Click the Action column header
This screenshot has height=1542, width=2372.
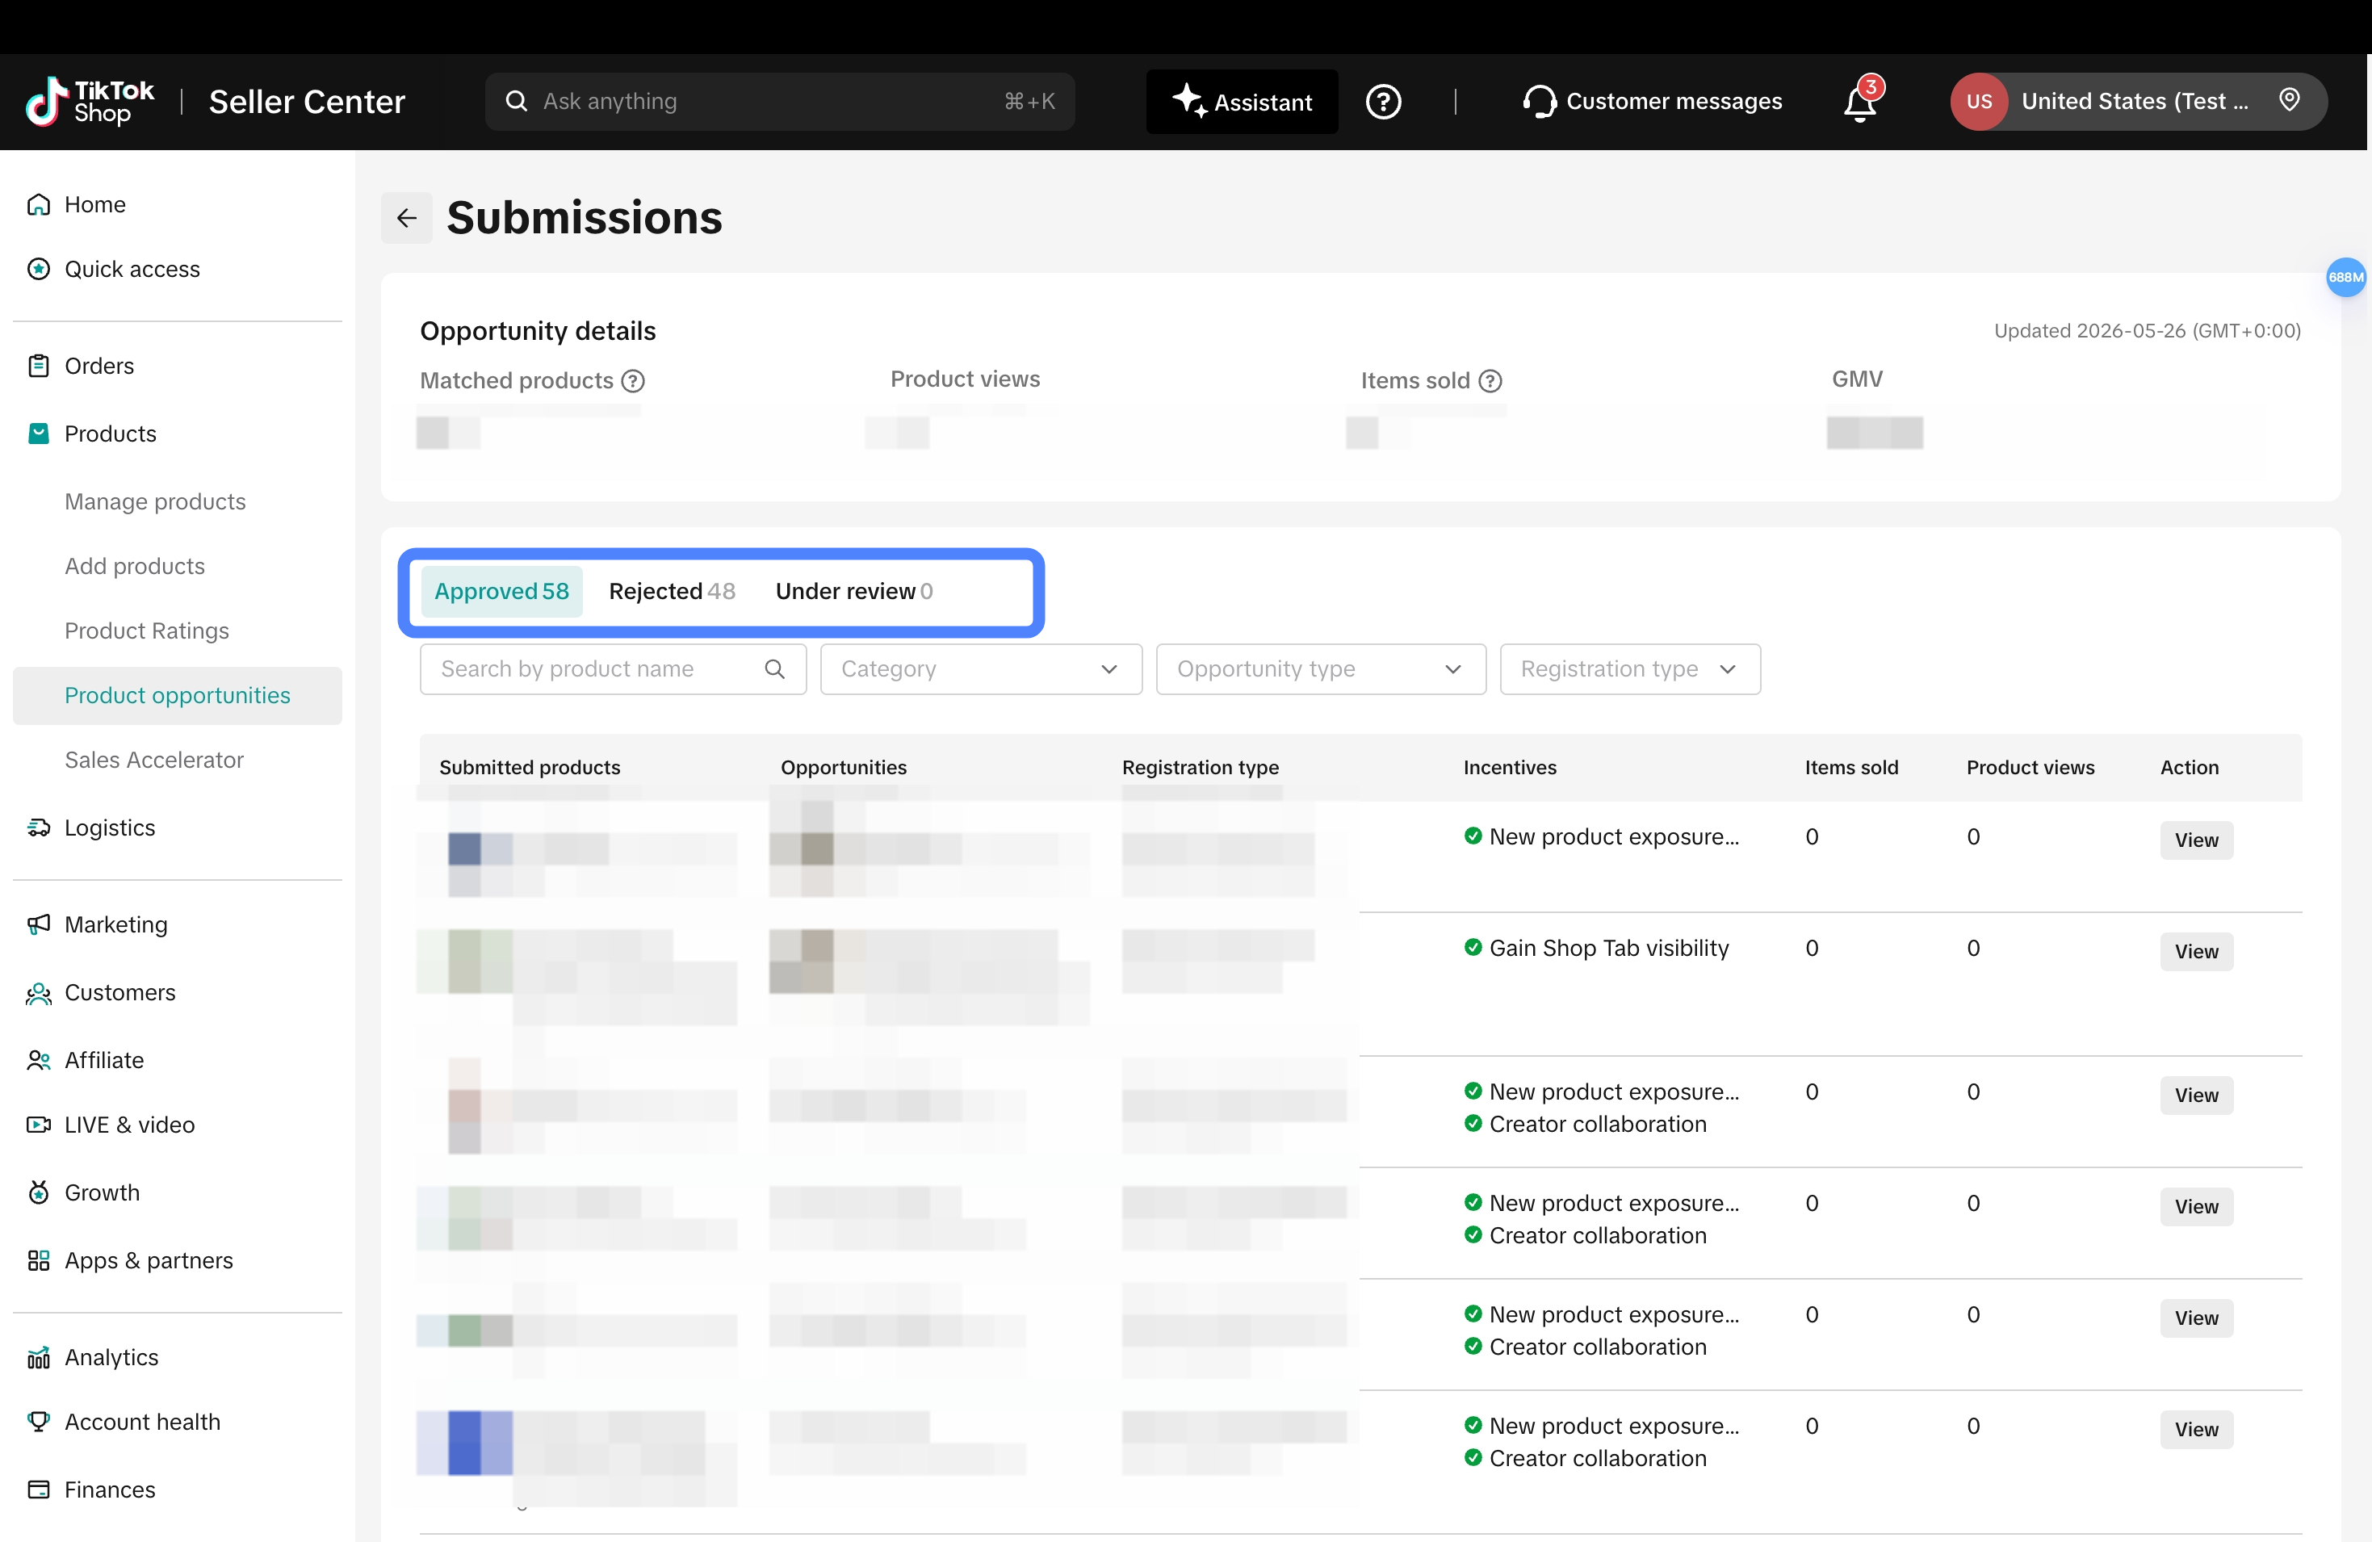2189,768
